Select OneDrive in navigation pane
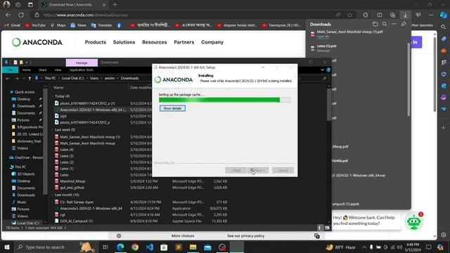Viewport: 450px width, 253px height. tap(26, 157)
